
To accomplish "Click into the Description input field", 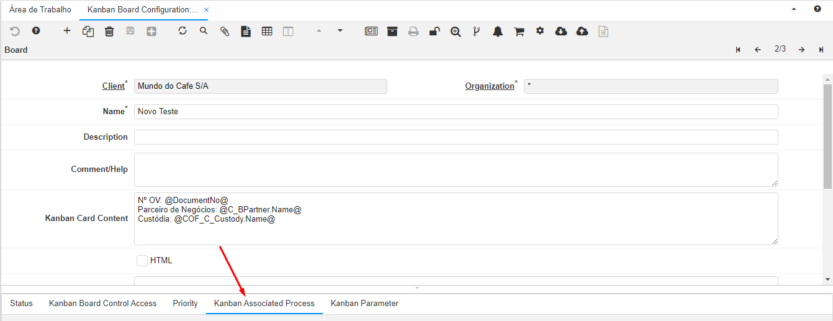I will pos(456,137).
